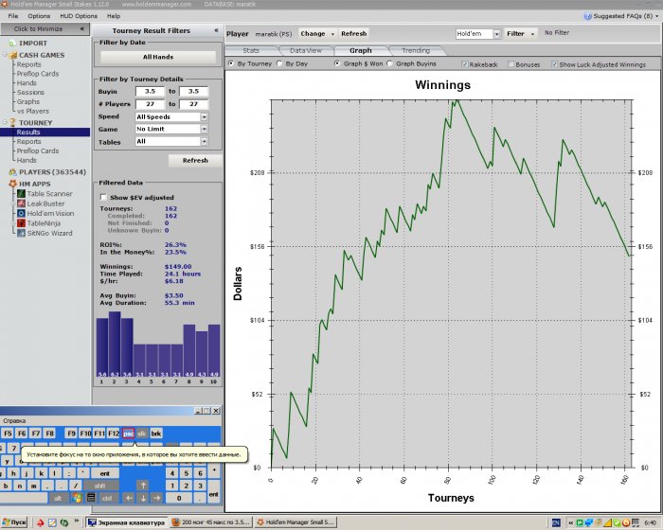The height and width of the screenshot is (530, 663).
Task: Open SitNGo Wizard tool
Action: (48, 233)
